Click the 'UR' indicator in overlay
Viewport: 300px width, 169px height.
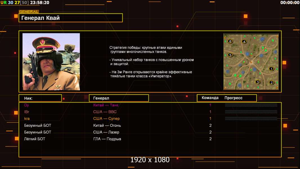click(4, 3)
